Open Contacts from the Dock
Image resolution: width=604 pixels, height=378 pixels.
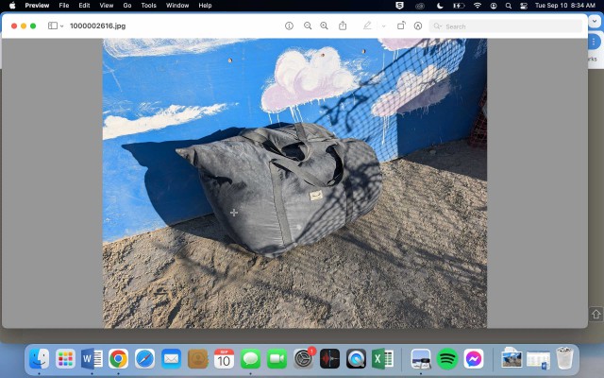click(197, 359)
